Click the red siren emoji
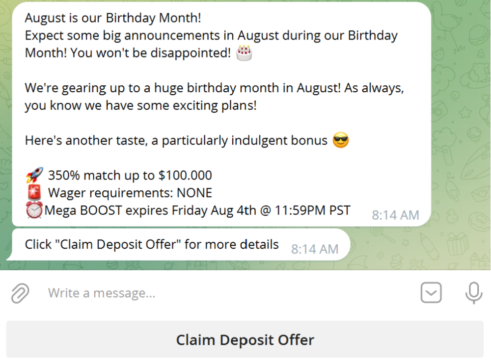Screen dimensions: 491x363 tap(34, 193)
